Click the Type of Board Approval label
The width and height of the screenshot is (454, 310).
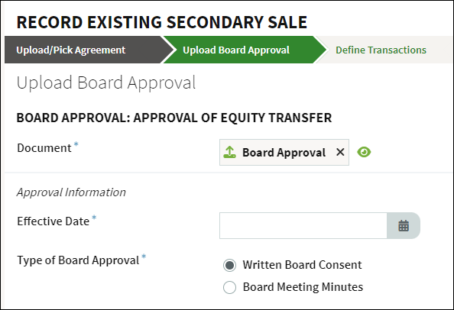[x=78, y=260]
